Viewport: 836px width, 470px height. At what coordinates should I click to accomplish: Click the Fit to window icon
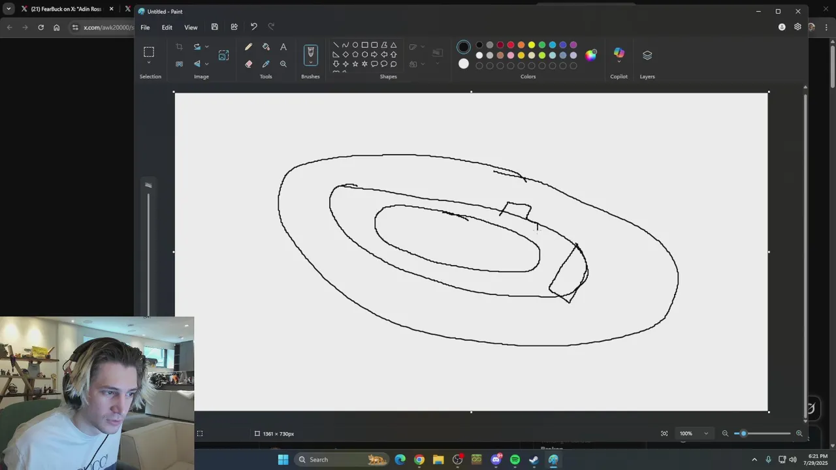[664, 433]
